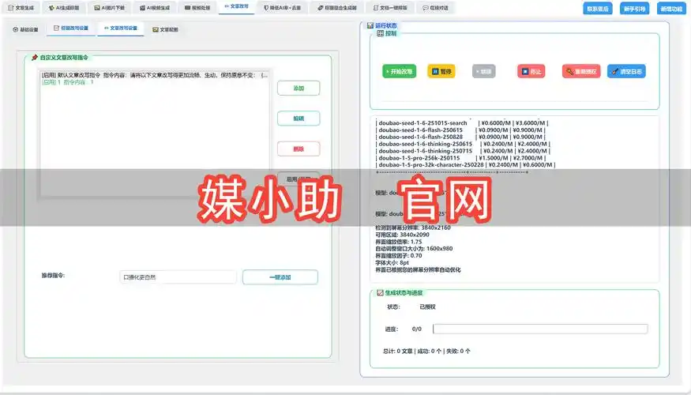Viewport: 691px width, 395px height.
Task: Start rewriting with the green 开始改写 button
Action: point(400,71)
